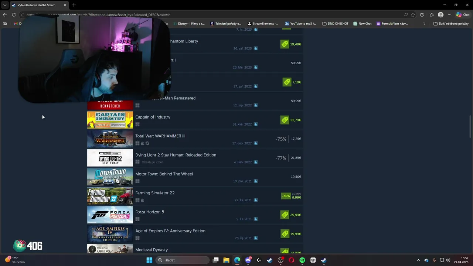This screenshot has height=266, width=473.
Task: Click the thumbs-up review icon for Farming Simulator 22
Action: click(x=256, y=200)
